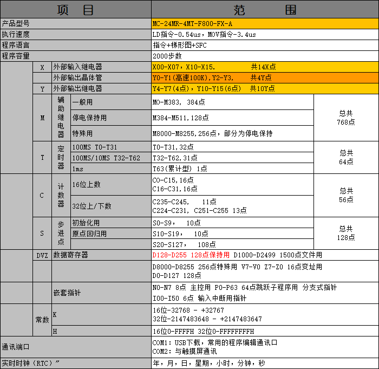Click the T timer letter cell

tap(42, 157)
